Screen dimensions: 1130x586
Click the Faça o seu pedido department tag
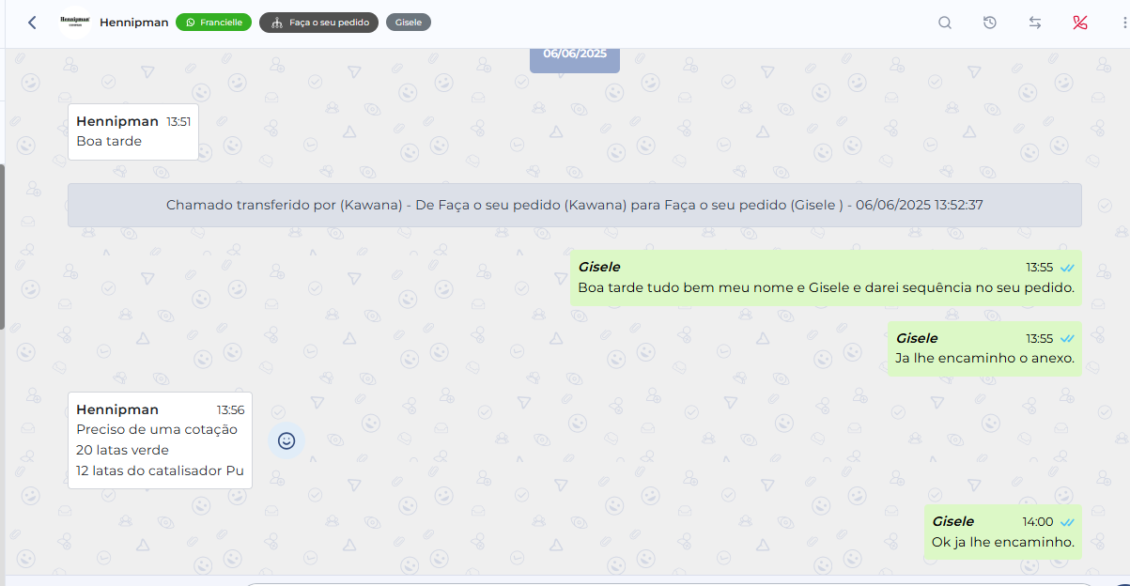point(319,23)
